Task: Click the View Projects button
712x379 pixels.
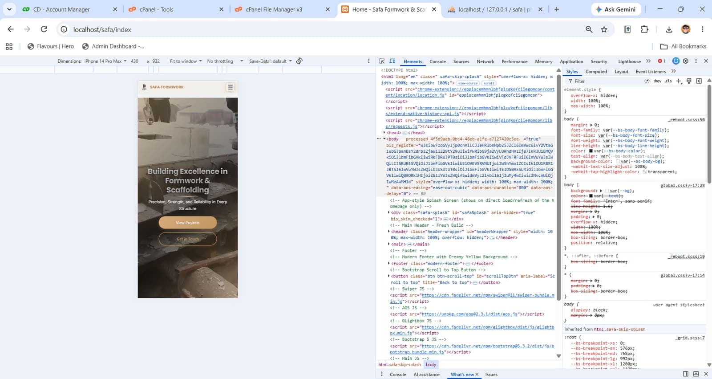Action: coord(188,223)
